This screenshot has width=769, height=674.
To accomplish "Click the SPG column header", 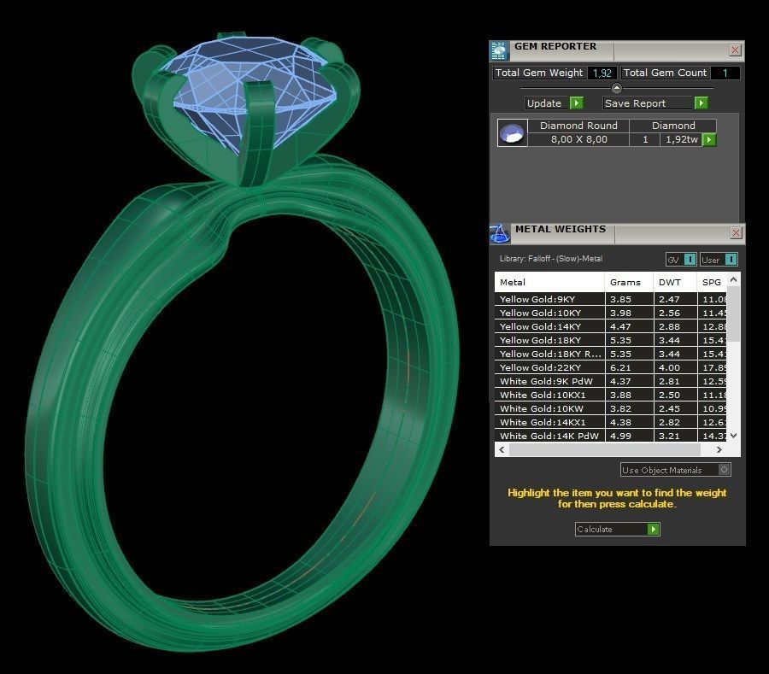I will pyautogui.click(x=712, y=283).
